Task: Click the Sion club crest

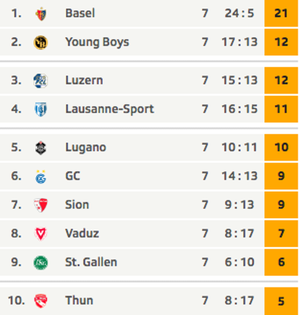Action: [41, 205]
